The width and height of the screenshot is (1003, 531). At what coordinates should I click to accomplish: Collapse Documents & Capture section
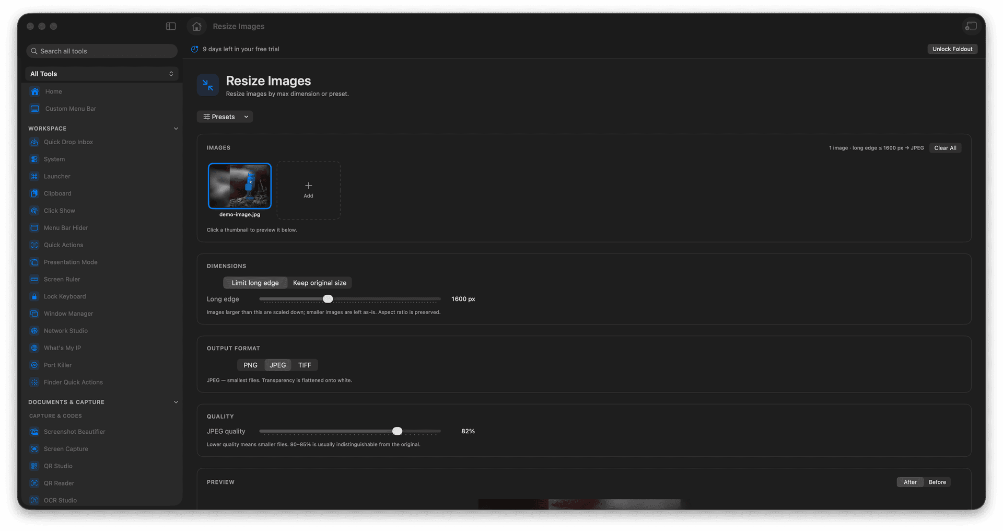click(x=176, y=402)
